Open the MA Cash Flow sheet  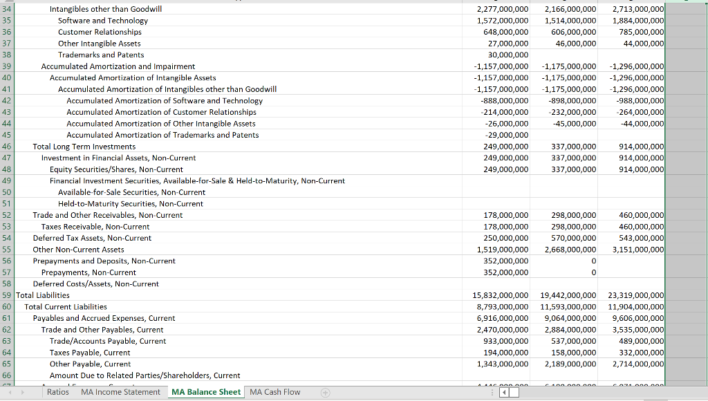coord(274,392)
